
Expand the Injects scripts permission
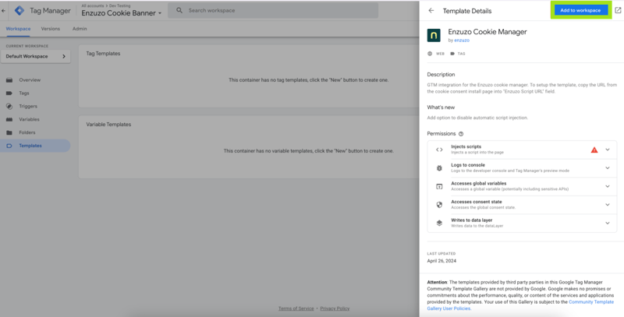click(608, 150)
